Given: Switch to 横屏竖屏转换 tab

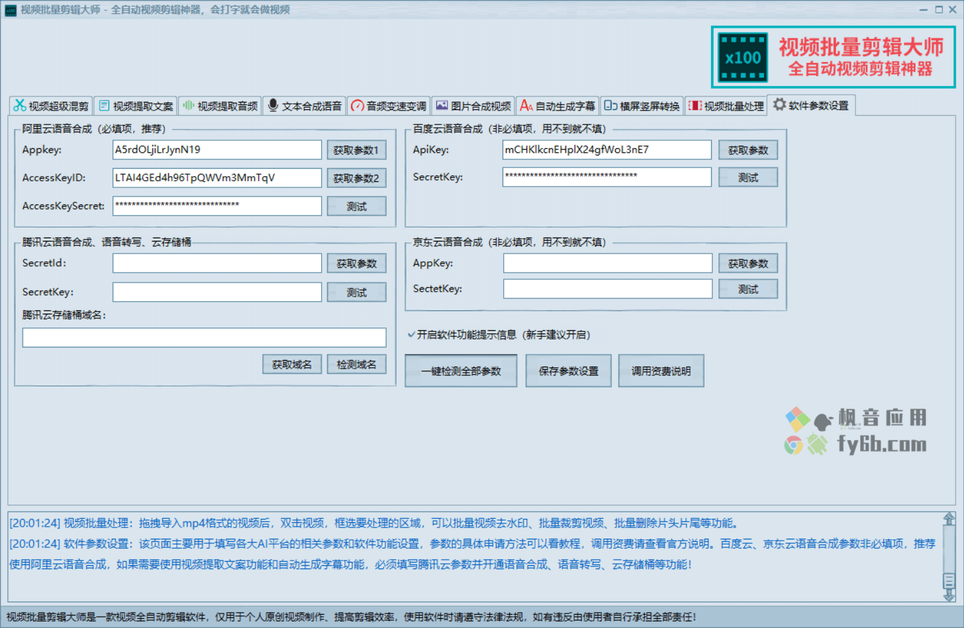Looking at the screenshot, I should pos(642,106).
